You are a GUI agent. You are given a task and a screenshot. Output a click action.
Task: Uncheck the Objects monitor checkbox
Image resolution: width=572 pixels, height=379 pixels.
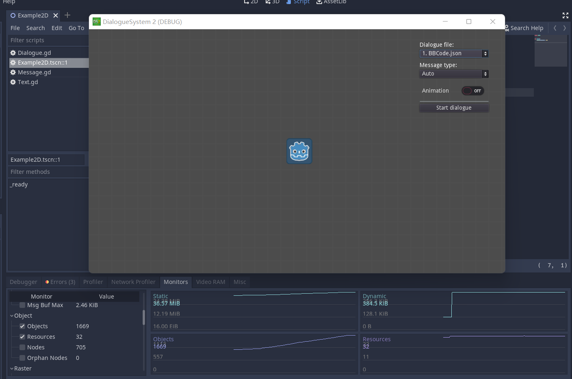(22, 326)
